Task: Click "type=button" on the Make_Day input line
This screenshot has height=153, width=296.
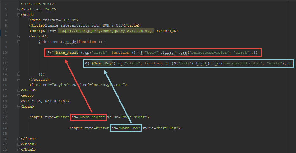Action: coord(97,128)
